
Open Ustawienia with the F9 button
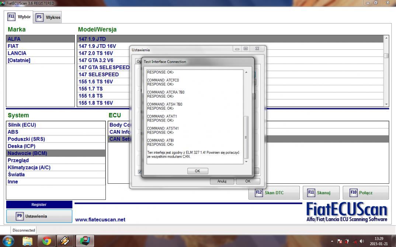39,216
